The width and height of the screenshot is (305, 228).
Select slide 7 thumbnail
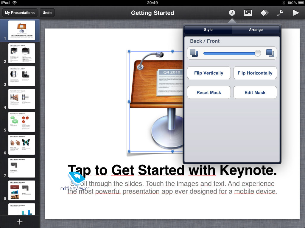pos(21,168)
